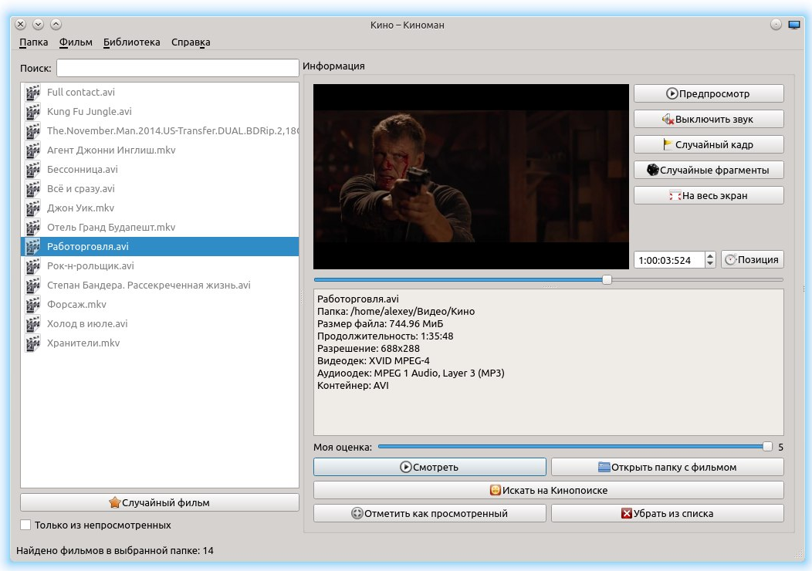Click film icon beside Форсаж.mkv
The height and width of the screenshot is (571, 812).
32,304
